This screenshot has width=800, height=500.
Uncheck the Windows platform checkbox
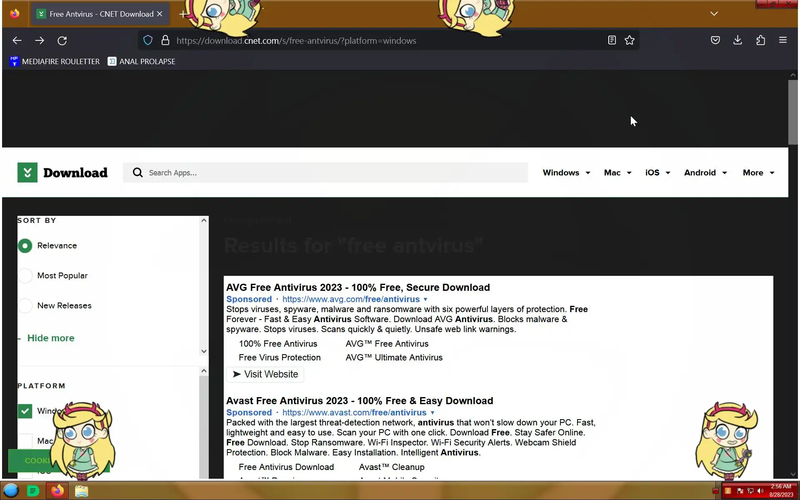coord(25,411)
